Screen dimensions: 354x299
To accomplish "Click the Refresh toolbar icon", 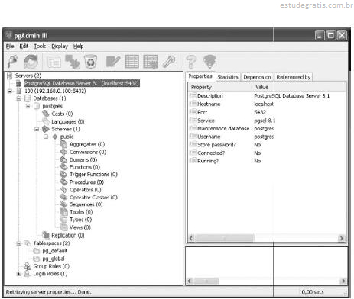I will (31, 62).
